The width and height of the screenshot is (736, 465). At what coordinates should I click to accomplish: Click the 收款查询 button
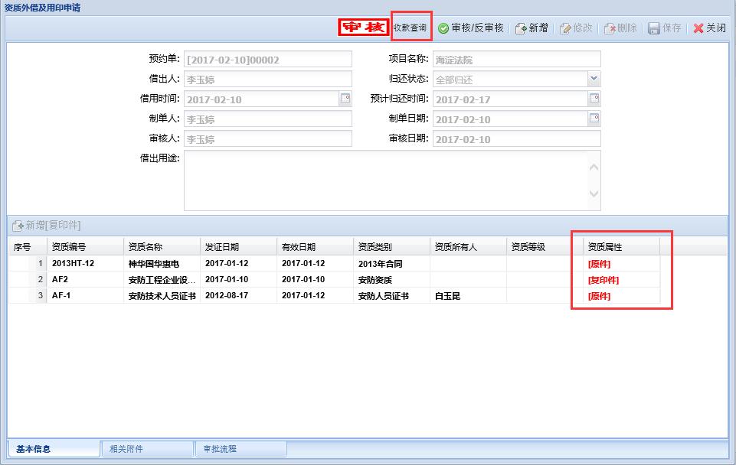411,28
